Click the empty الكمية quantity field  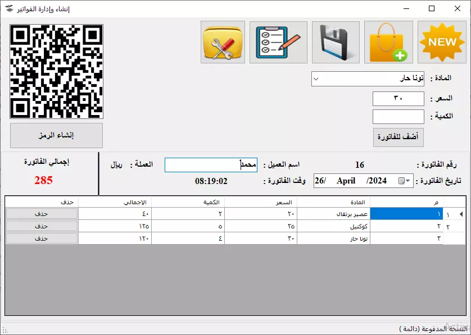coord(398,116)
